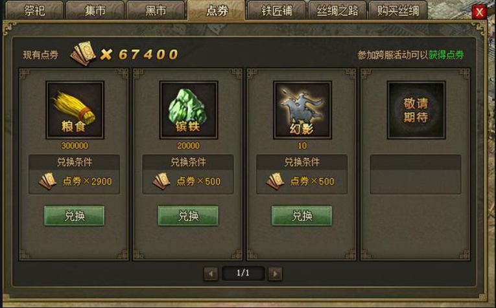Select the 镔铁 iron ore icon
This screenshot has width=496, height=308.
189,110
